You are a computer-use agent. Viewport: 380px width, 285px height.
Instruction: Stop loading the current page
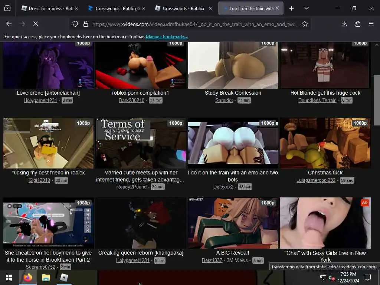click(x=36, y=24)
